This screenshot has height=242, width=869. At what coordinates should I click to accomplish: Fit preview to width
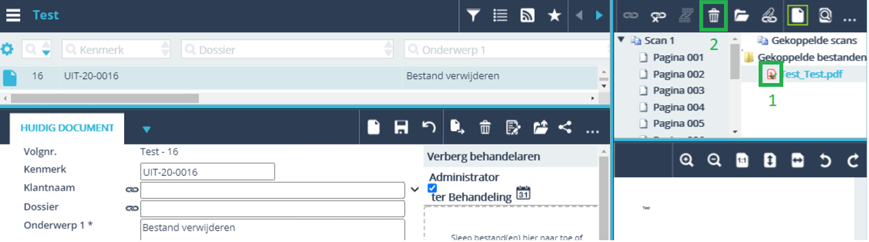pyautogui.click(x=798, y=160)
